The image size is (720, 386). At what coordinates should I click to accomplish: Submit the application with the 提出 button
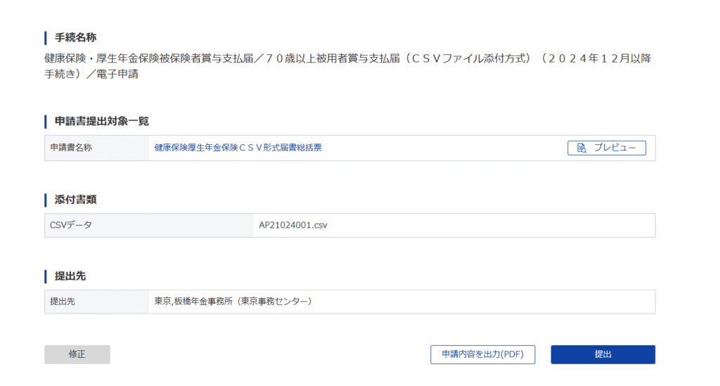(603, 354)
